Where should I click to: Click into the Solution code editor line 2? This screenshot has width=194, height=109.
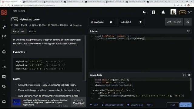tap(143, 38)
